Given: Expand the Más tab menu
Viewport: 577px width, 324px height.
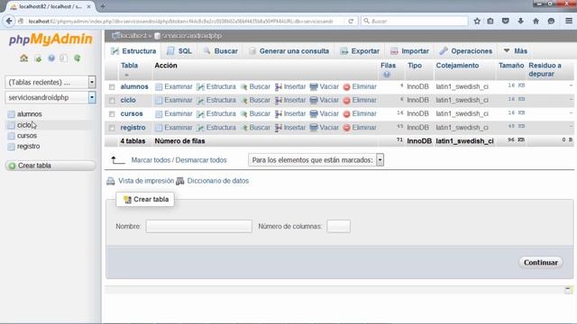Looking at the screenshot, I should coord(516,51).
